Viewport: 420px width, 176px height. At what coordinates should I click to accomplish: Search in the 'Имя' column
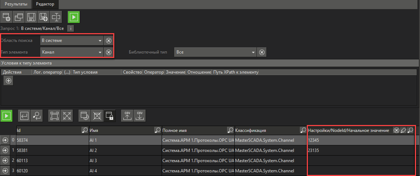click(x=157, y=130)
